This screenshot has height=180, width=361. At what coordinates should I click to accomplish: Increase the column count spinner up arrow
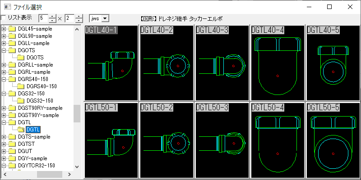(53, 16)
